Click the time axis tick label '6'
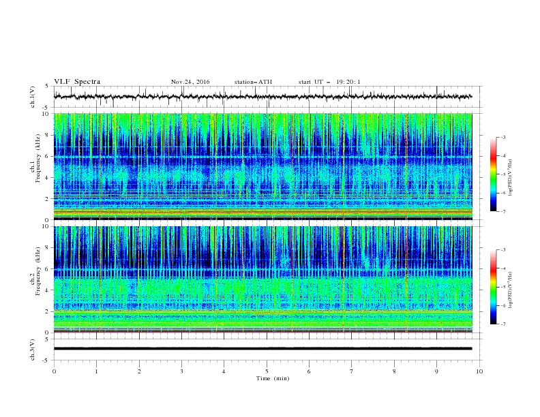Image resolution: width=540 pixels, height=417 pixels. (309, 371)
